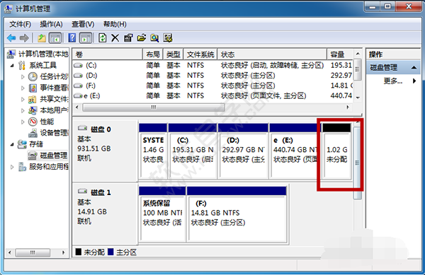Select the 系统保留 100 MB partition block
Viewport: 425px width, 275px height.
click(x=162, y=214)
